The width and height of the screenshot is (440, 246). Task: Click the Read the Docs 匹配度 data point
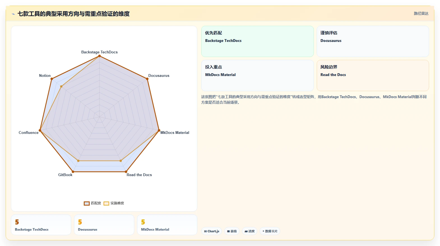point(126,172)
